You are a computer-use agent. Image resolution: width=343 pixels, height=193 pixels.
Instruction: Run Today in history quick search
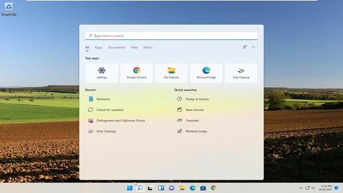point(193,99)
